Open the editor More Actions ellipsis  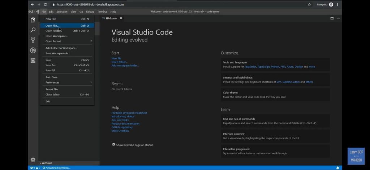point(339,18)
